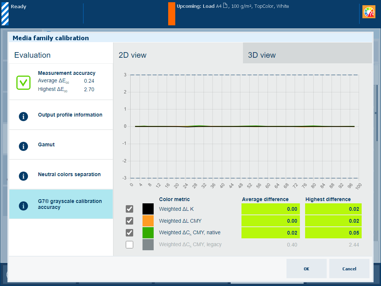This screenshot has width=381, height=286.
Task: Click the orange upcoming load indicator
Action: [172, 14]
